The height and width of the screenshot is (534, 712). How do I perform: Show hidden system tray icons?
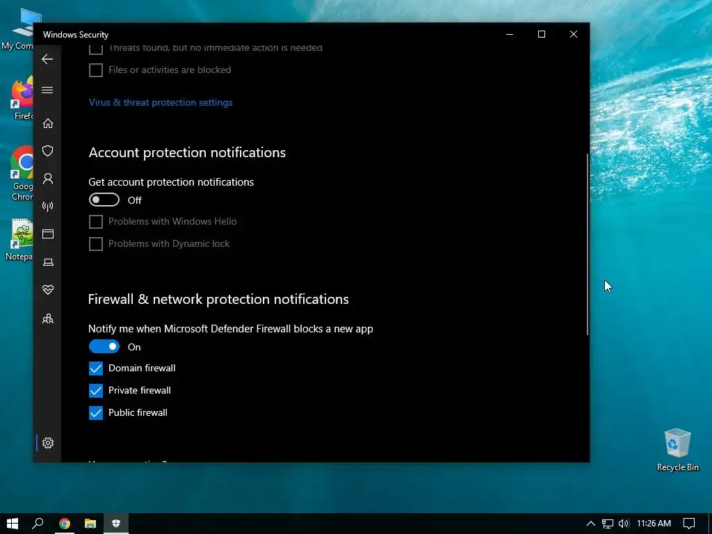click(x=591, y=524)
